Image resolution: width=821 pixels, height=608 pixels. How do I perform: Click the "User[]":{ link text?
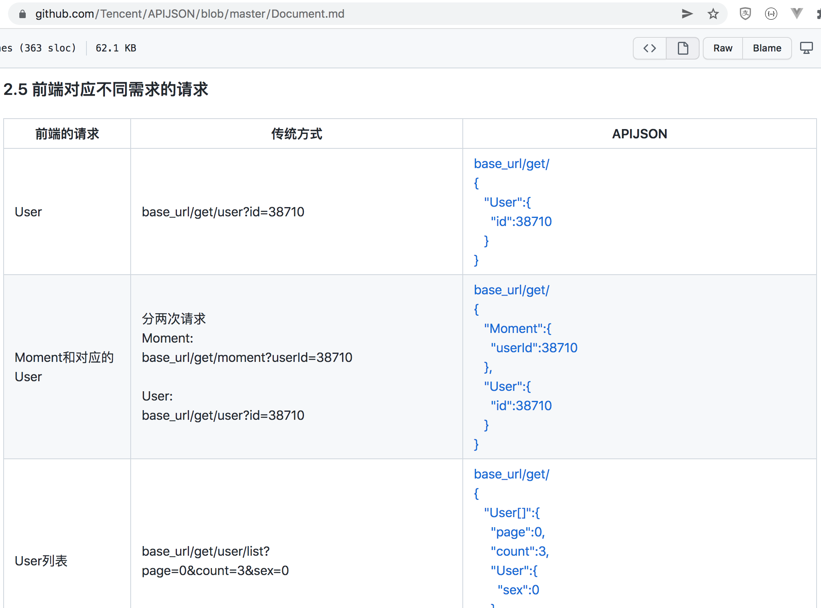[511, 513]
